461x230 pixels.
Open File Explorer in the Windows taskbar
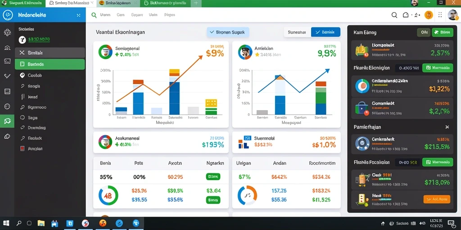click(x=41, y=224)
